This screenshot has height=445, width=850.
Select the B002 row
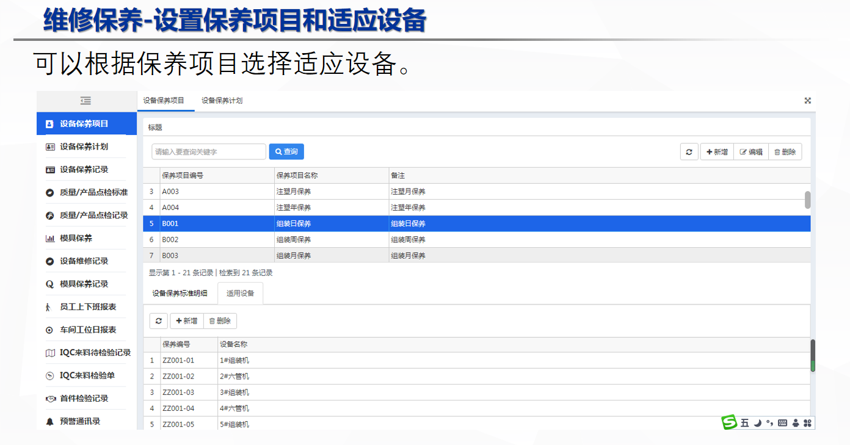(x=477, y=239)
